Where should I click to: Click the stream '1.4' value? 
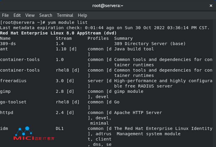[60, 44]
